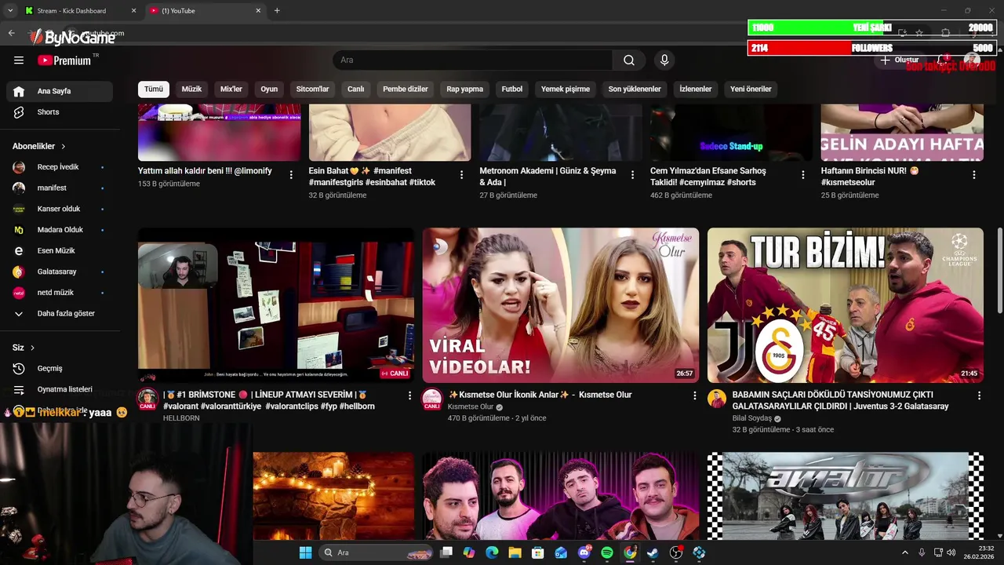This screenshot has width=1004, height=565.
Task: Open File Explorer from the taskbar
Action: (x=515, y=552)
